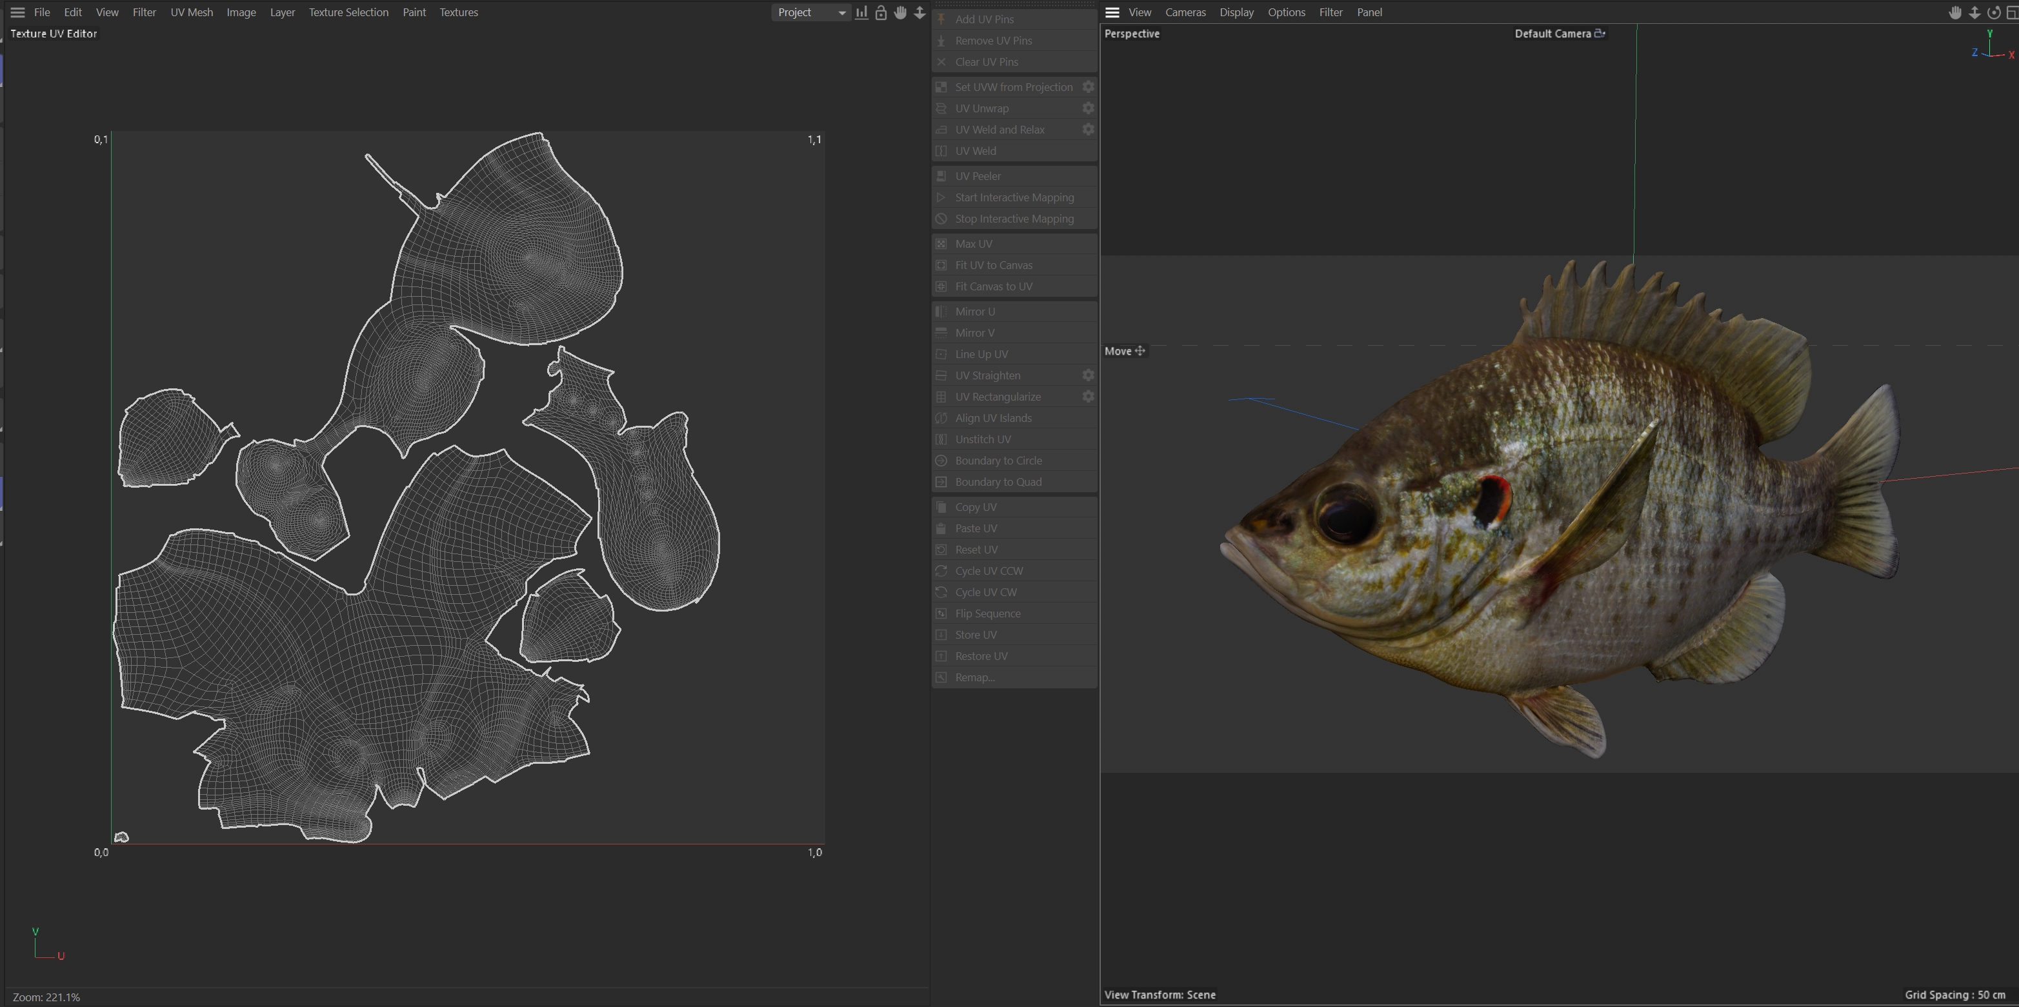This screenshot has height=1007, width=2019.
Task: Click the Perspective view label
Action: point(1131,34)
